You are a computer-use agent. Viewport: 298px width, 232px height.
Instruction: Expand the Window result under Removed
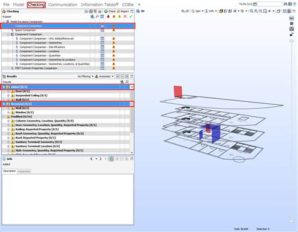[8, 113]
